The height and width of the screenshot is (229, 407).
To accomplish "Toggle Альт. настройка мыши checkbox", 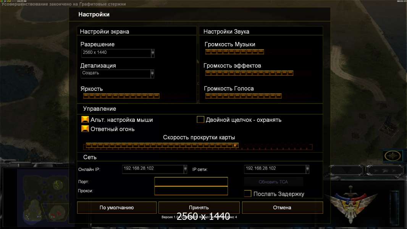I will tap(85, 119).
